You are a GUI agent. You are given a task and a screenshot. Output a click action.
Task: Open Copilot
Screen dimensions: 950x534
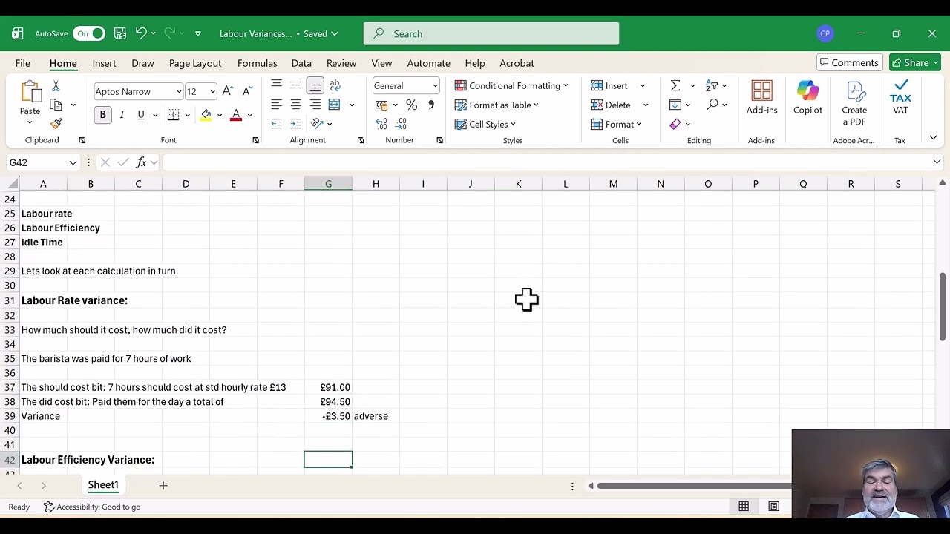807,98
